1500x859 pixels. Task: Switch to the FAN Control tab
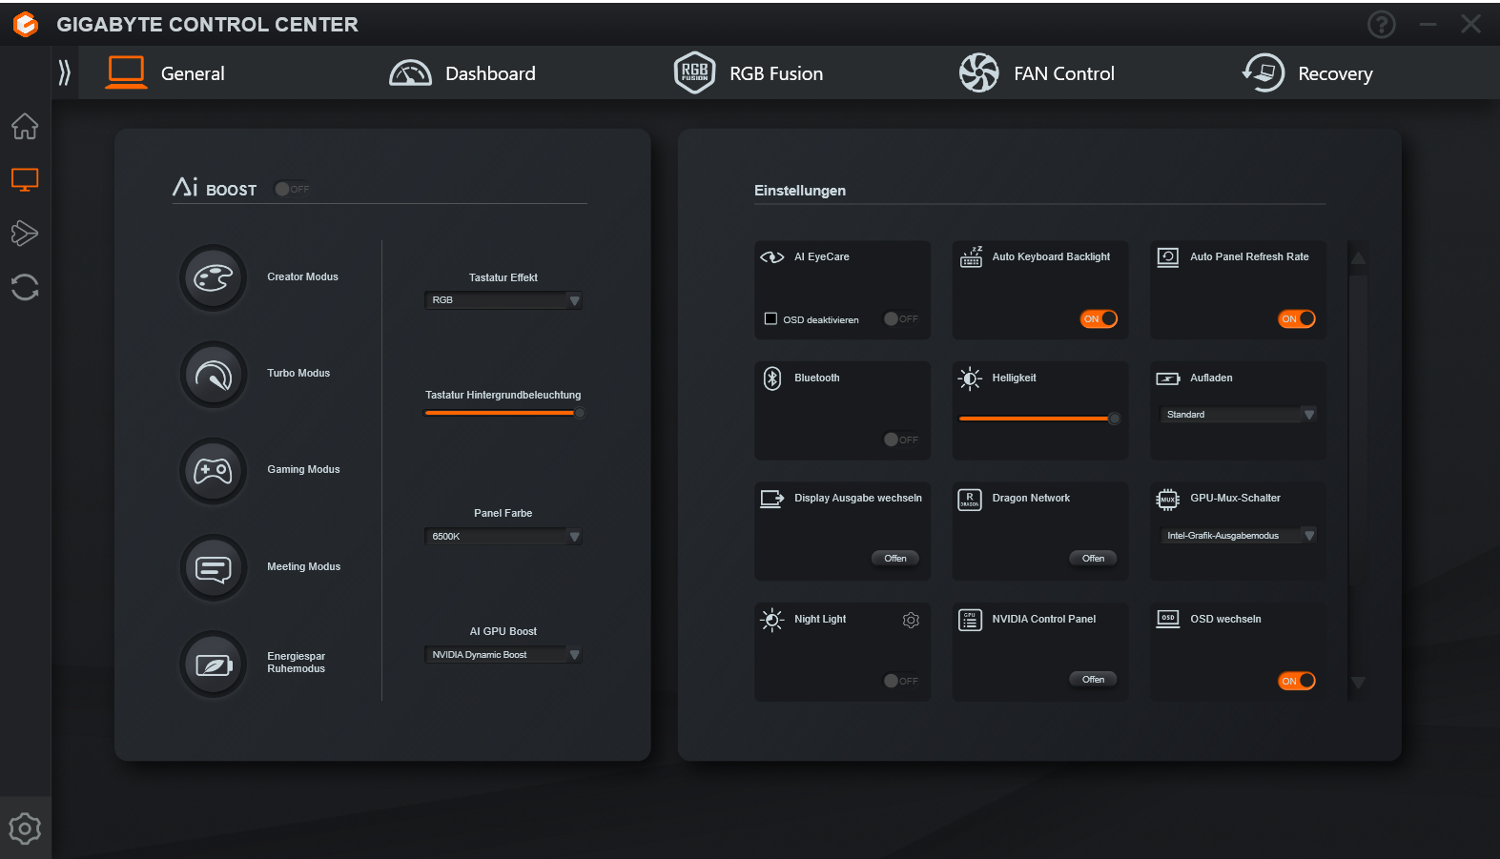tap(1037, 73)
